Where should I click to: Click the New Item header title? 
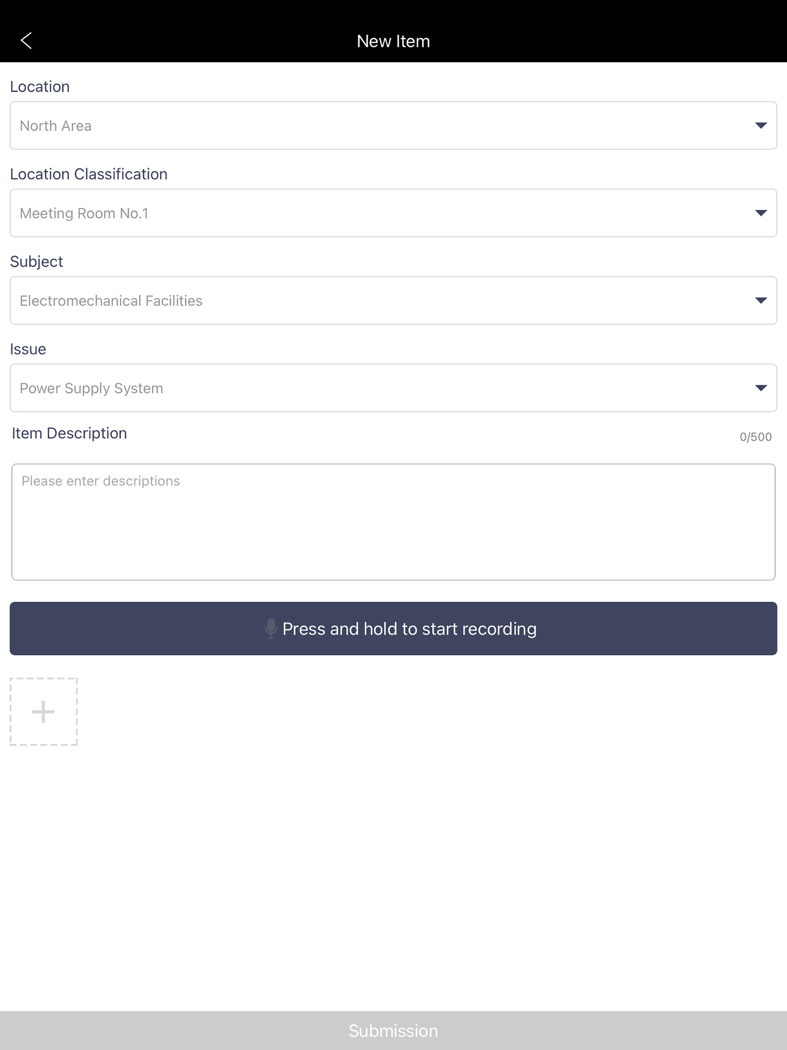coord(393,41)
